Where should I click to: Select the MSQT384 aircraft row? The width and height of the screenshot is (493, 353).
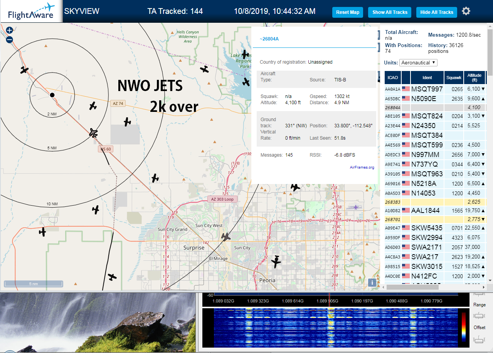click(x=436, y=135)
